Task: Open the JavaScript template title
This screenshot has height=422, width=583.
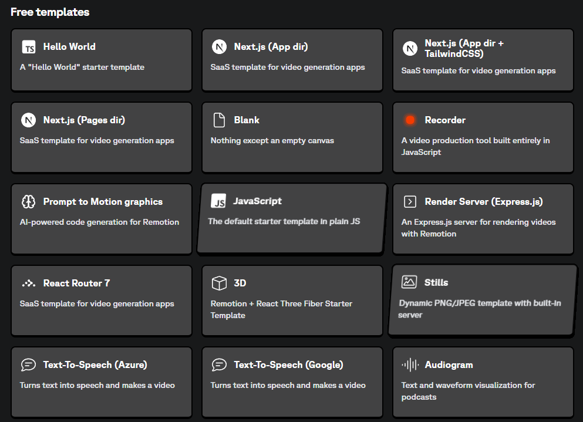Action: pyautogui.click(x=257, y=201)
